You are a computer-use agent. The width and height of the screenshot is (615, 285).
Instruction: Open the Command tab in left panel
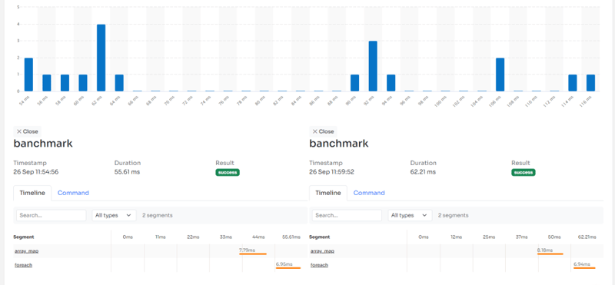coord(73,193)
